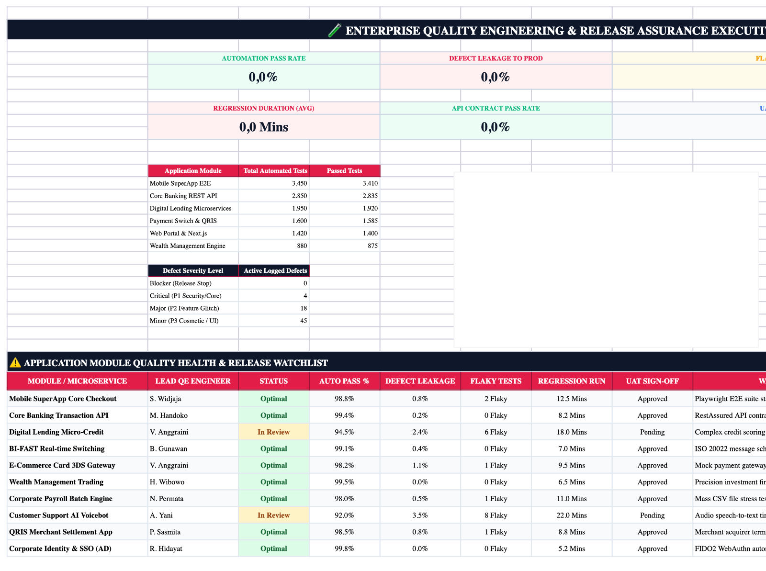The image size is (766, 571).
Task: Select the In Review status for Digital Lending
Action: (x=274, y=432)
